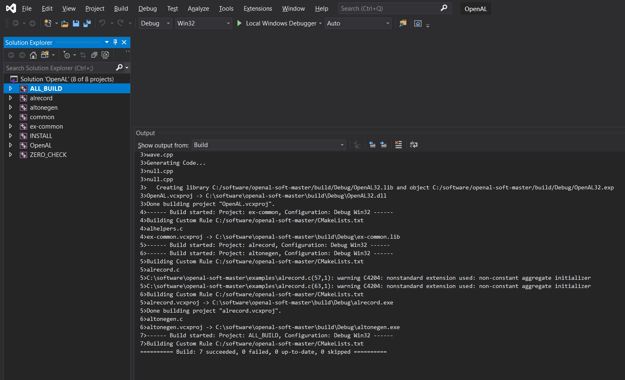The width and height of the screenshot is (625, 380).
Task: Select the alrecord project
Action: click(x=41, y=98)
